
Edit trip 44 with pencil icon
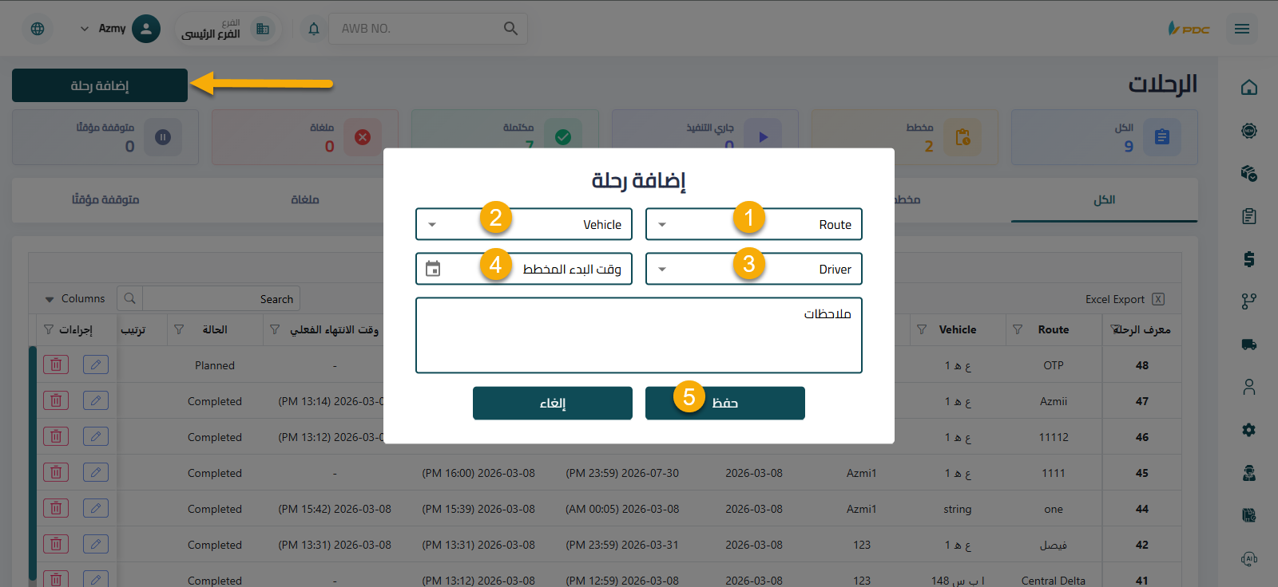click(96, 508)
